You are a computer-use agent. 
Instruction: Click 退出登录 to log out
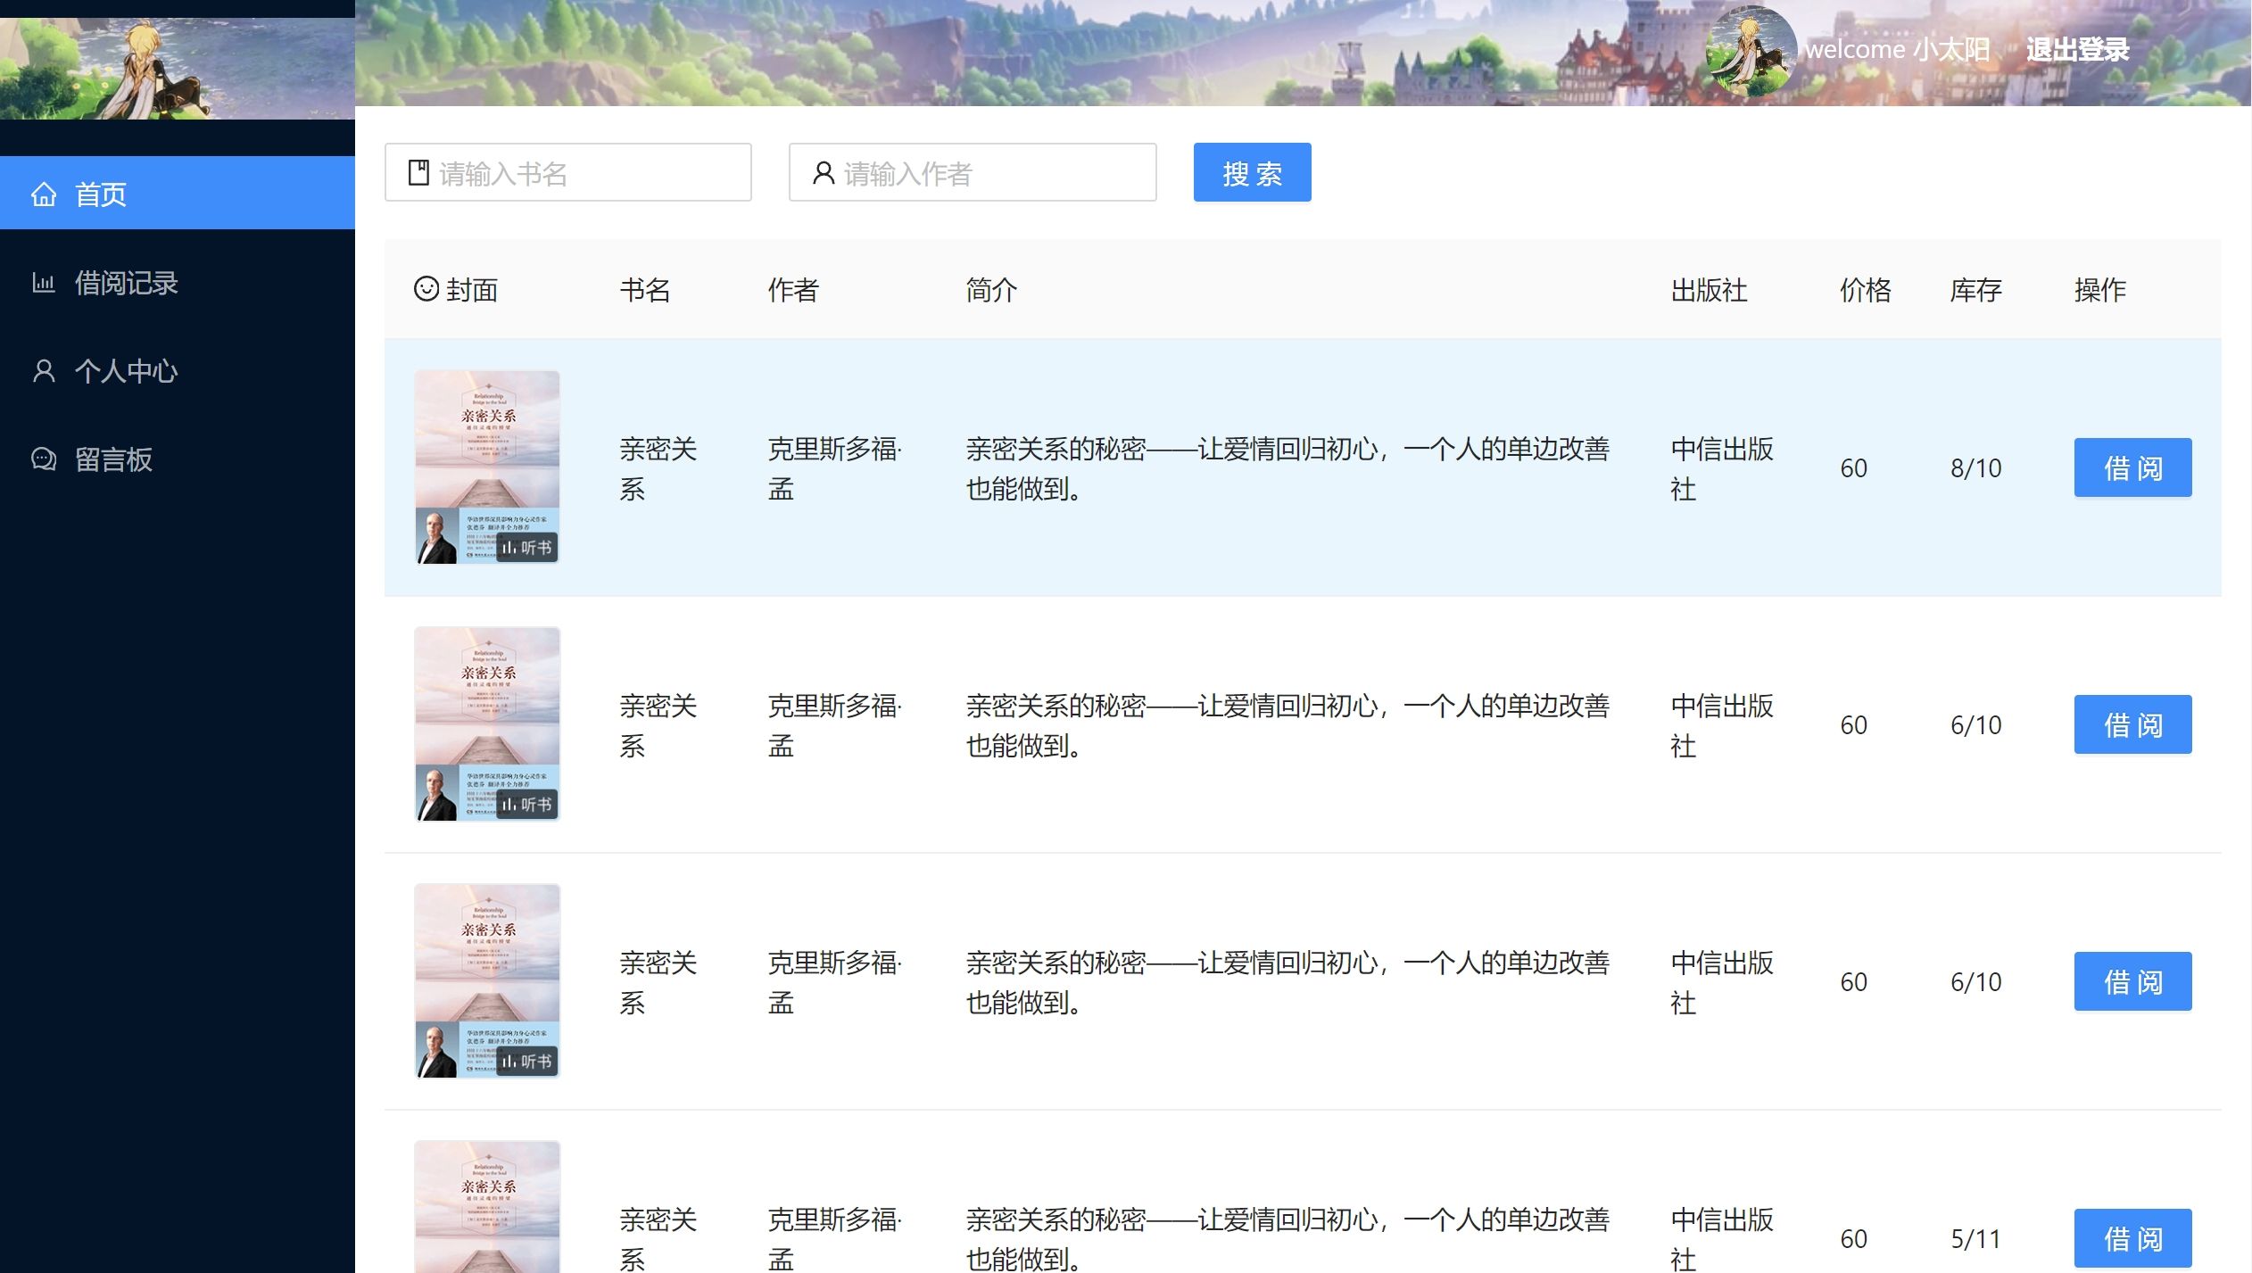(2077, 49)
